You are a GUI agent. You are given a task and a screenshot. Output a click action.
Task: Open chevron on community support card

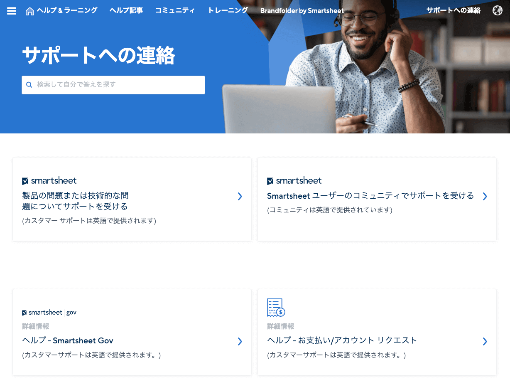point(485,197)
